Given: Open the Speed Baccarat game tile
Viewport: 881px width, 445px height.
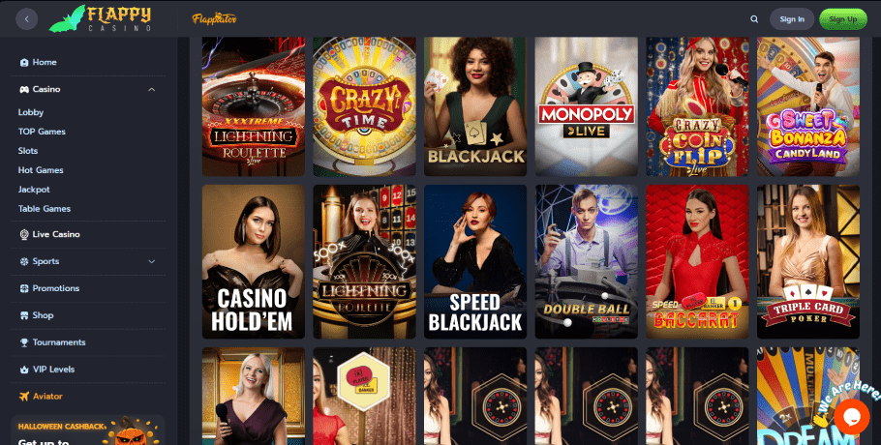Looking at the screenshot, I should [x=697, y=262].
